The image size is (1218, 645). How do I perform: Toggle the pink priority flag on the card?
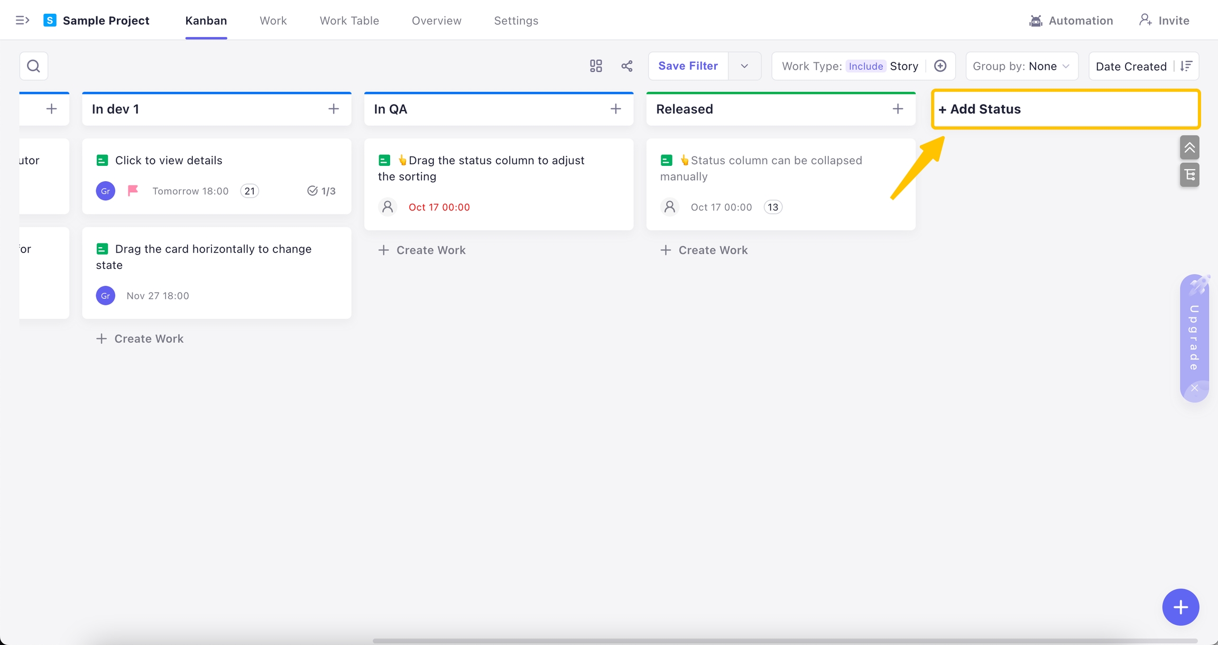click(133, 190)
